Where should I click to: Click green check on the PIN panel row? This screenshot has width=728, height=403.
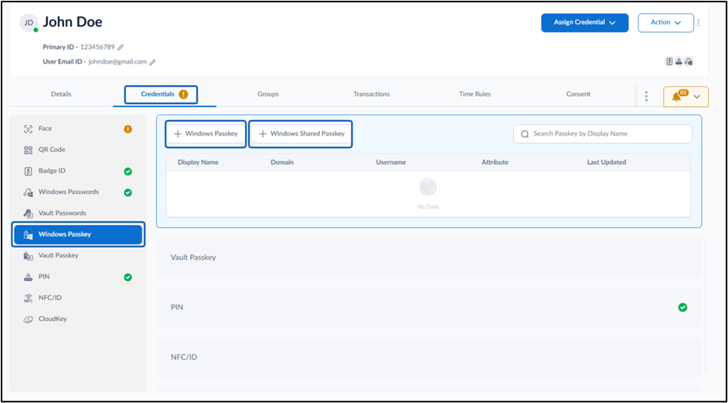682,307
